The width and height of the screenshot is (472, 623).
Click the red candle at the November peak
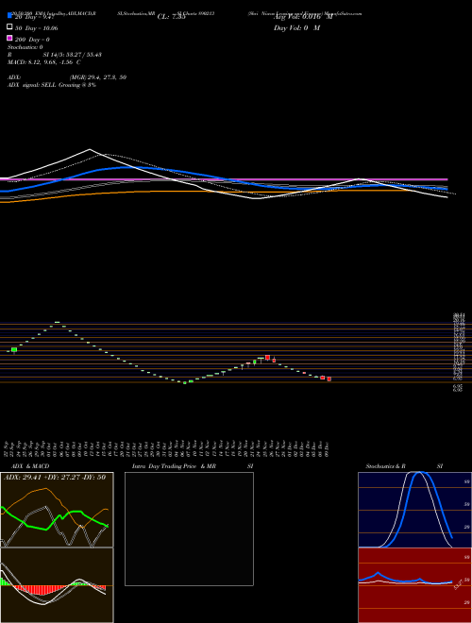(268, 358)
